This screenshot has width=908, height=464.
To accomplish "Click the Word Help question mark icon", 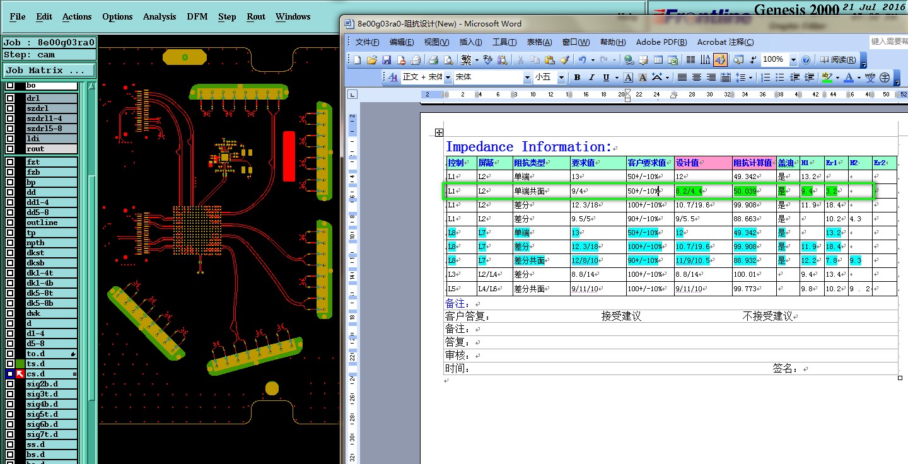I will 805,61.
